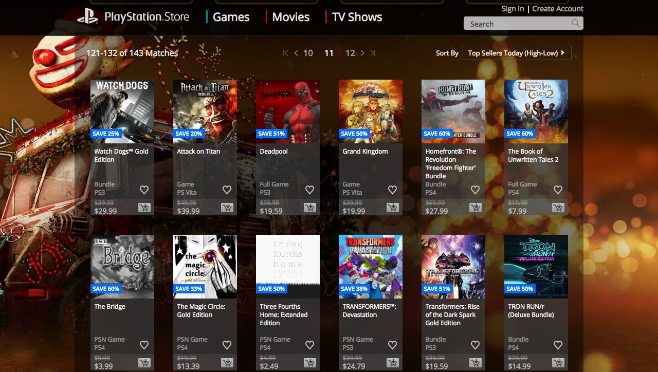Screen dimensions: 658x372
Task: Open TRON RUN/r cover thumbnail
Action: tap(536, 267)
